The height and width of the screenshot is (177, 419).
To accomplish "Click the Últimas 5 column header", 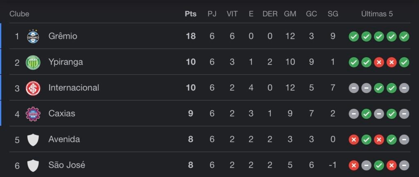I will coord(377,14).
